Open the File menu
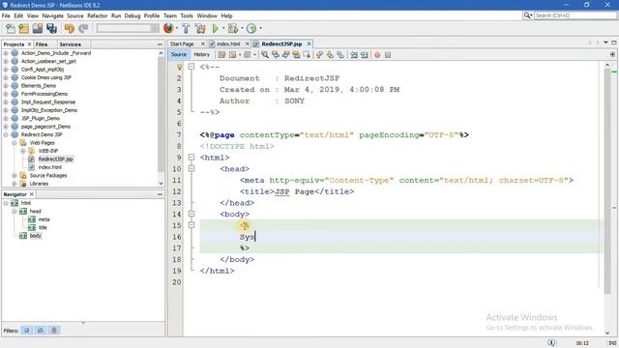 pyautogui.click(x=6, y=15)
